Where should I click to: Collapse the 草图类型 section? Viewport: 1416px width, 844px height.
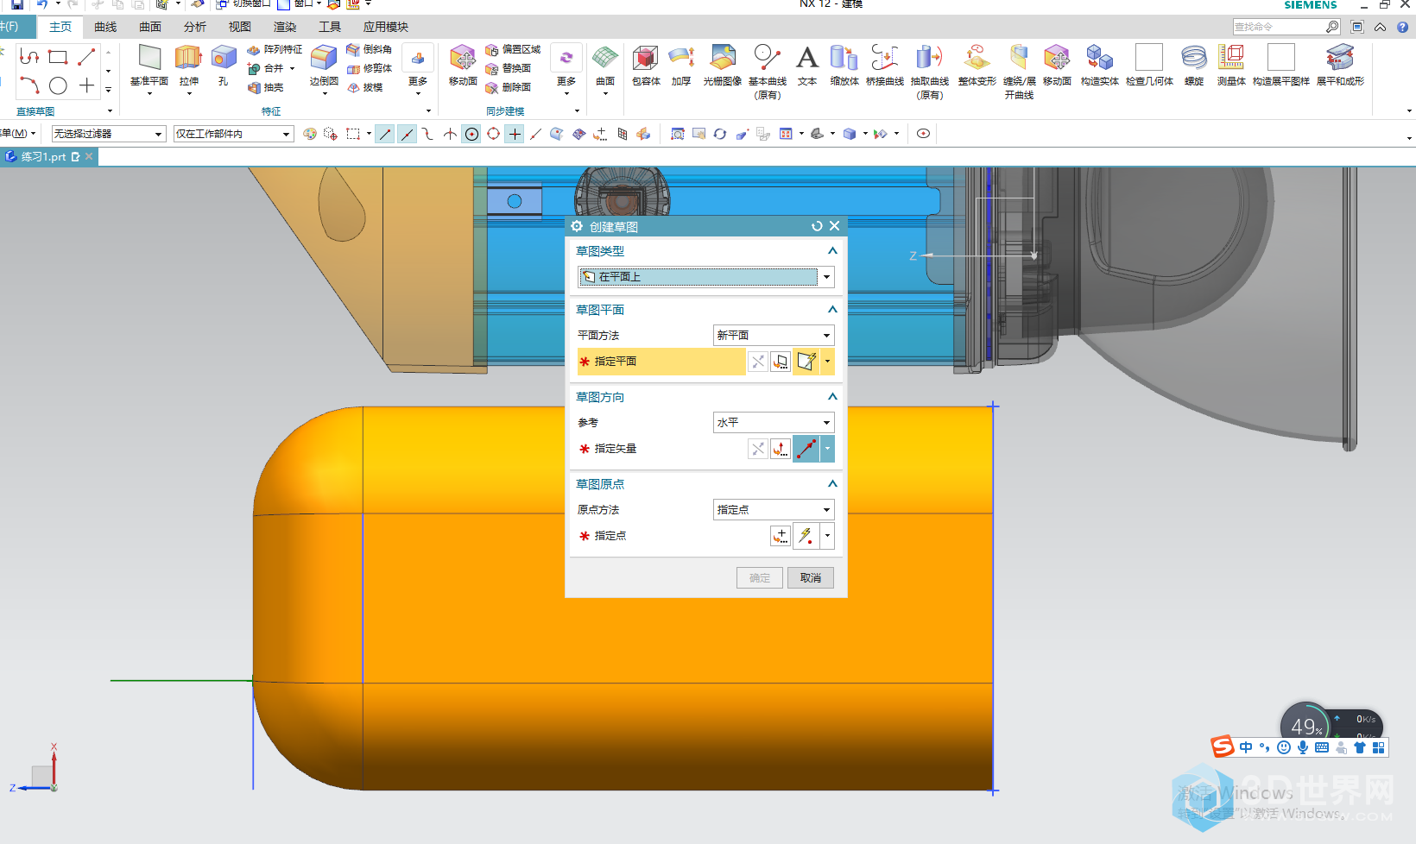coord(832,251)
